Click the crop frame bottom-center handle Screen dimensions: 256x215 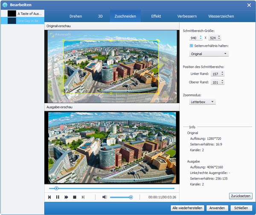[111, 93]
